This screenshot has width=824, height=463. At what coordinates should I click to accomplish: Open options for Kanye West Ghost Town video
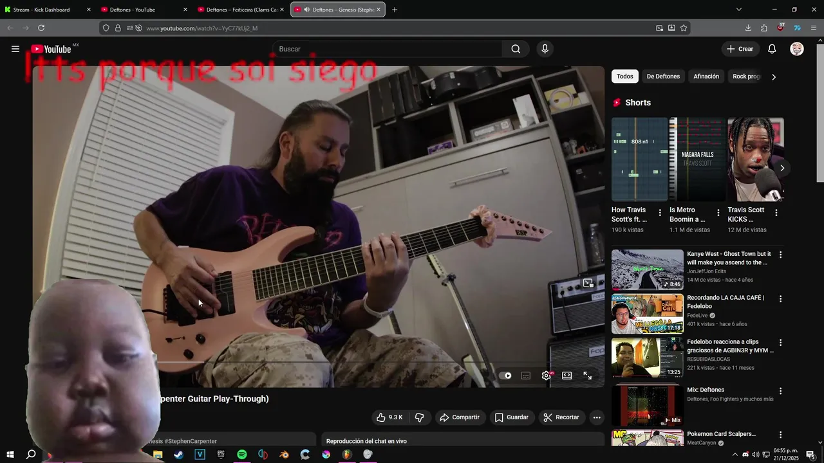click(x=780, y=255)
